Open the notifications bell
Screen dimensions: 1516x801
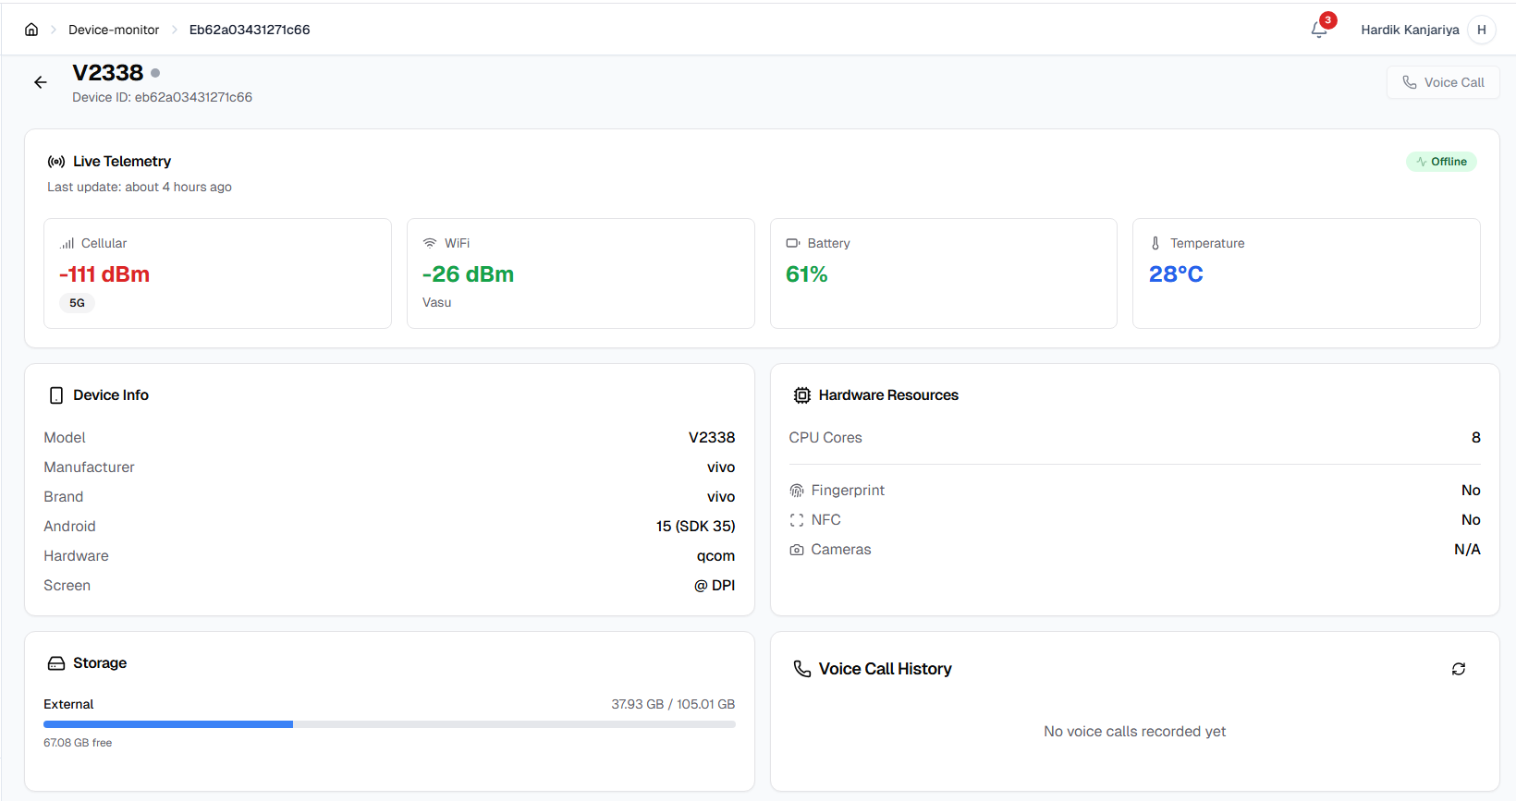tap(1319, 30)
